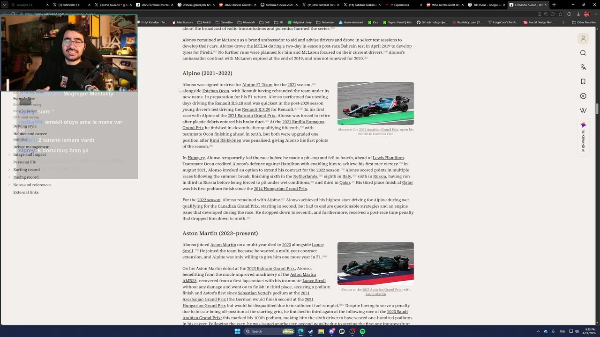Open the Alpine car photo thumbnail
The width and height of the screenshot is (600, 337).
tap(375, 103)
